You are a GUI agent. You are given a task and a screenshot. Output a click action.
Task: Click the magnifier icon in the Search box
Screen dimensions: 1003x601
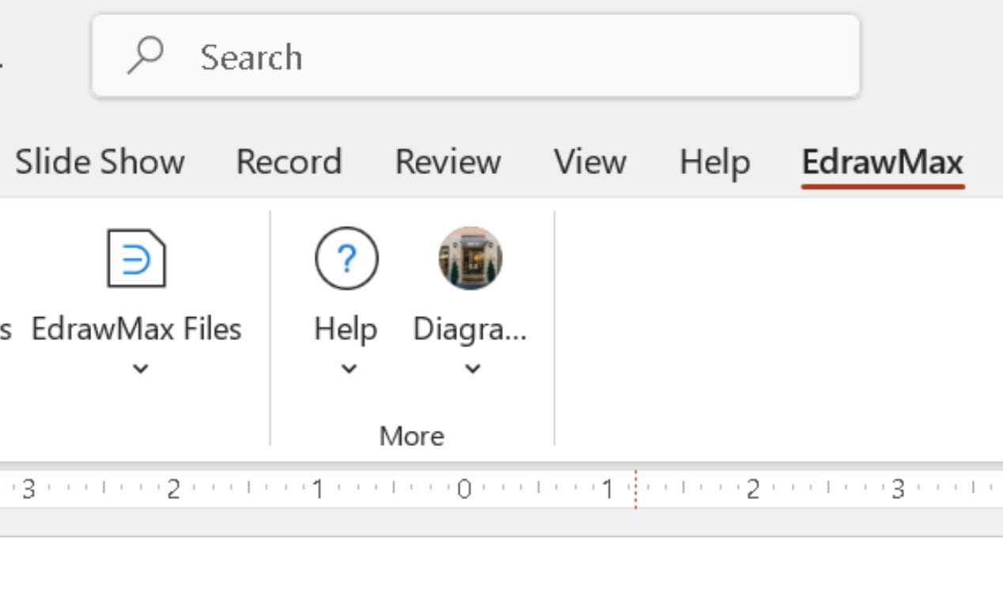146,56
